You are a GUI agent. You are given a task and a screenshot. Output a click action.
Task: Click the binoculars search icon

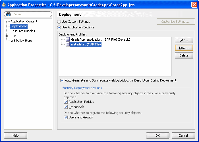click(x=9, y=14)
